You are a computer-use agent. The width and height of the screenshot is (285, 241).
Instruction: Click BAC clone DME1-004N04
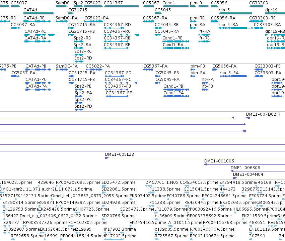tap(259, 178)
